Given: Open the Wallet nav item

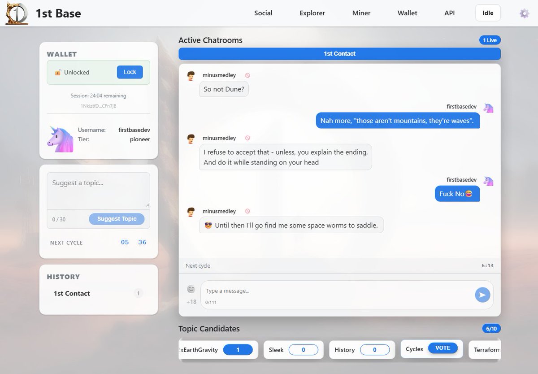Looking at the screenshot, I should 408,13.
